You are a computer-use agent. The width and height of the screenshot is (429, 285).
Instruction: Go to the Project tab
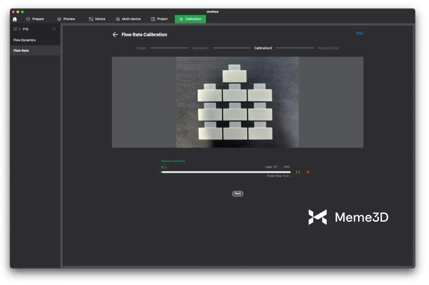click(159, 19)
